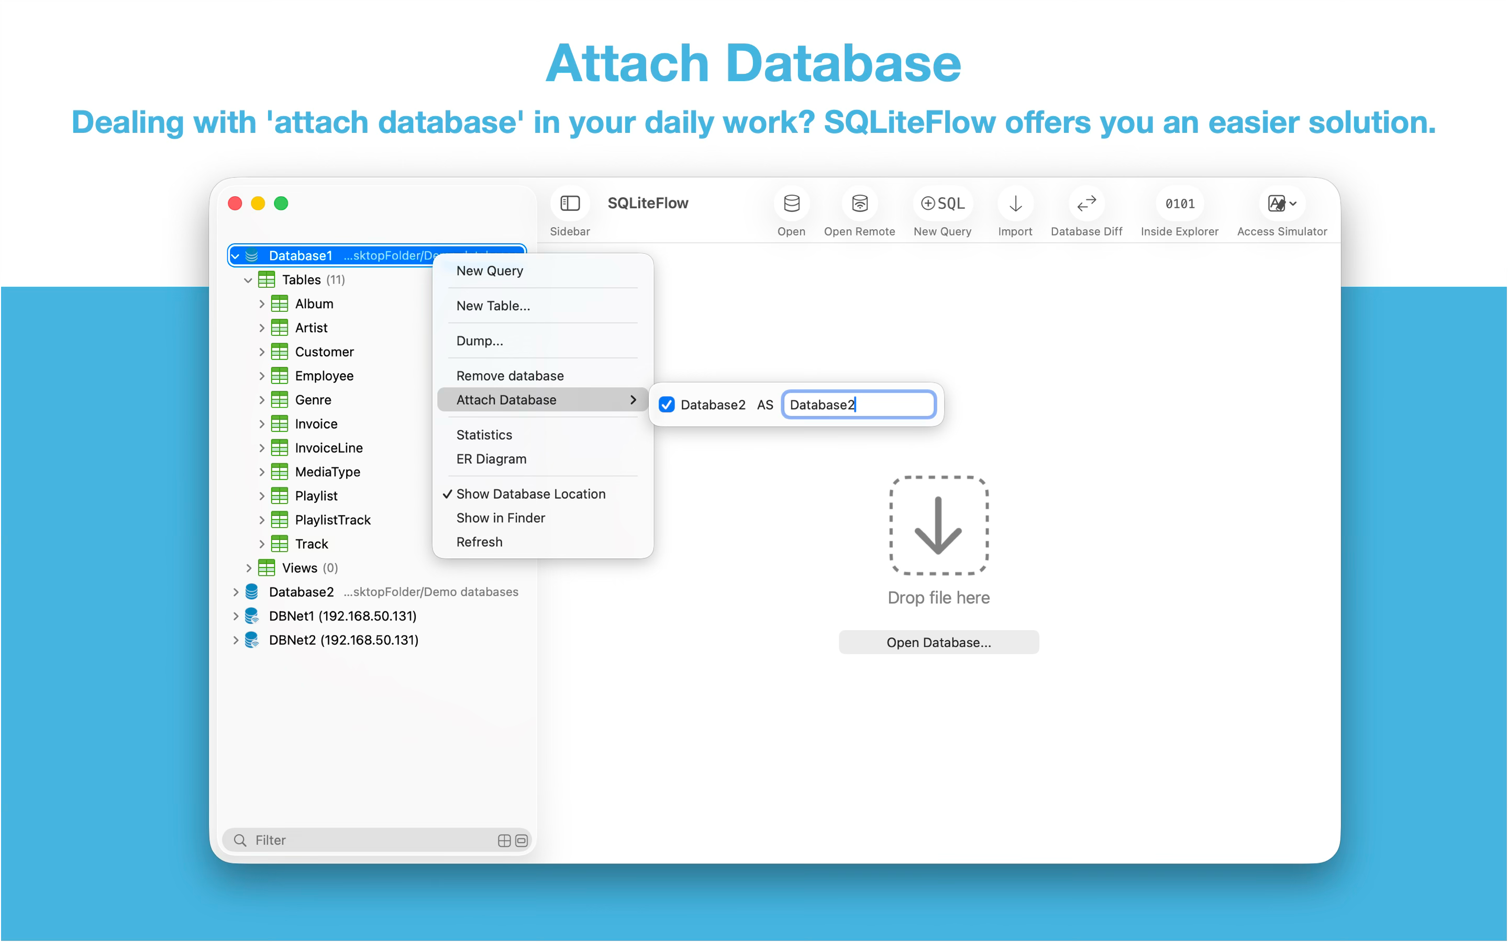Click the alias text field Database2
The image size is (1508, 942).
point(859,405)
